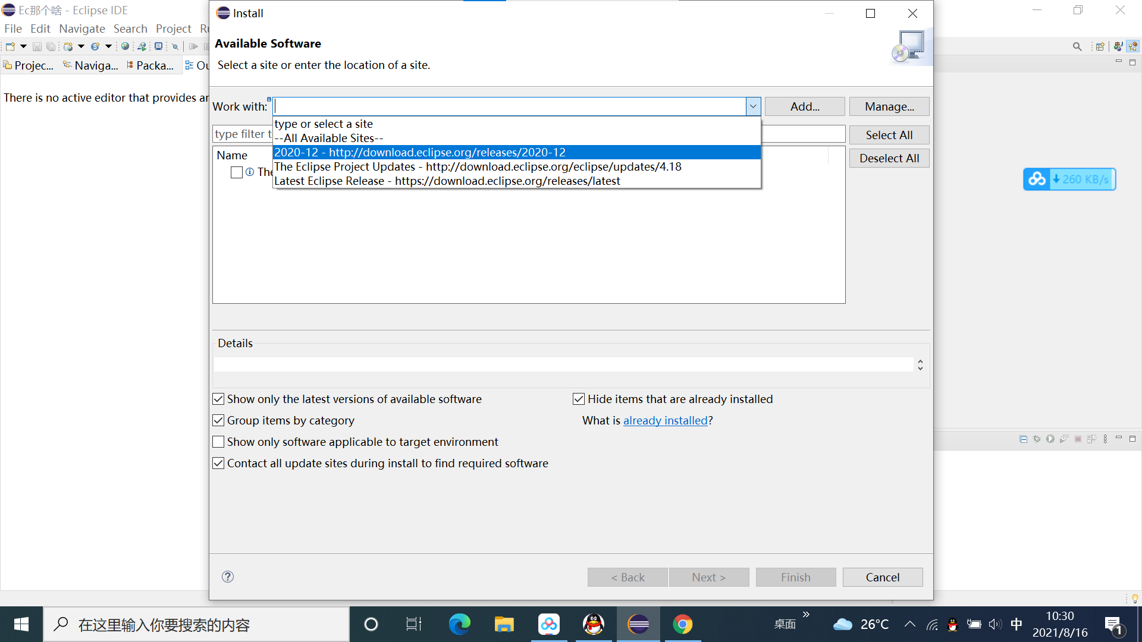Click the Skip All Breakpoints toolbar icon
Image resolution: width=1142 pixels, height=642 pixels.
click(x=175, y=46)
